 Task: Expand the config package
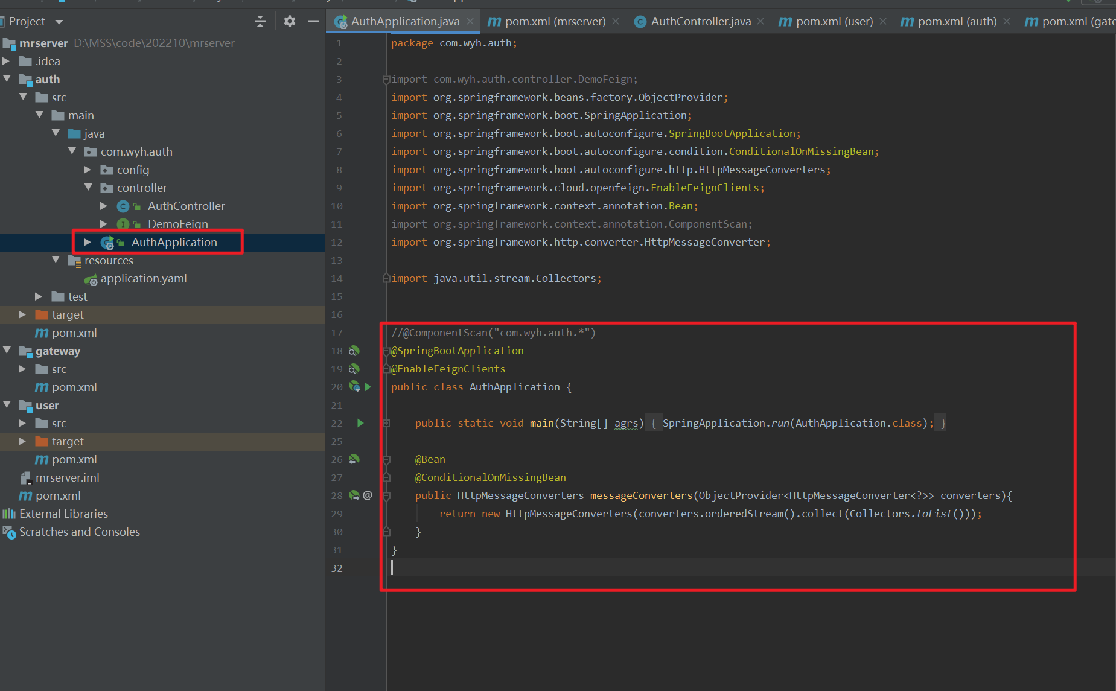click(x=88, y=170)
